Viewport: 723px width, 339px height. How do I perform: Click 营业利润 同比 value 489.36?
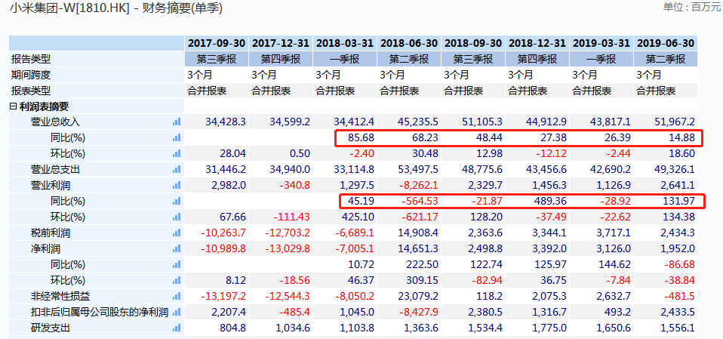(x=551, y=201)
